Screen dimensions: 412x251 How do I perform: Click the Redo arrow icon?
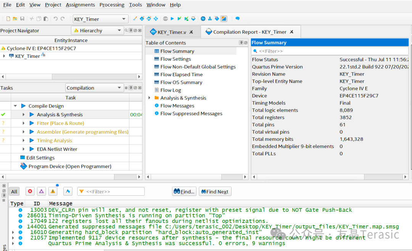[x=63, y=19]
